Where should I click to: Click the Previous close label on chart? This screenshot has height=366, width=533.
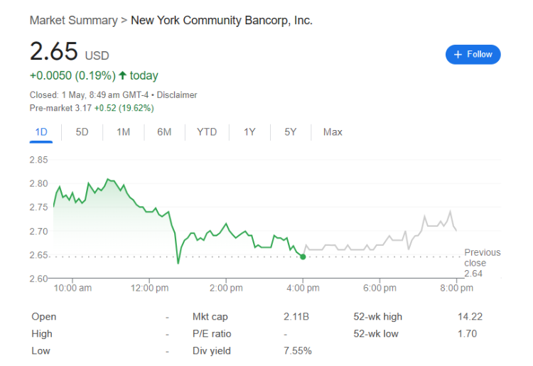(x=482, y=258)
